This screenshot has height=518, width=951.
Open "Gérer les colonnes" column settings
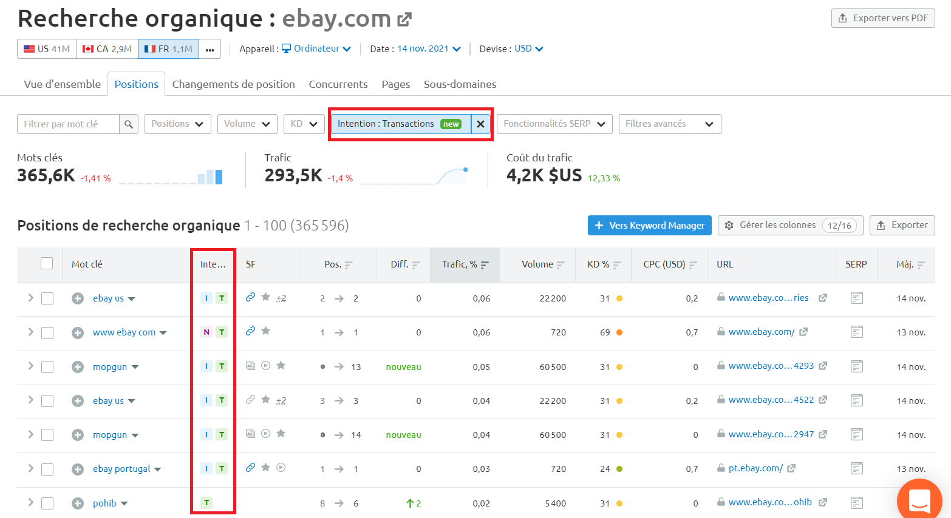coord(790,225)
